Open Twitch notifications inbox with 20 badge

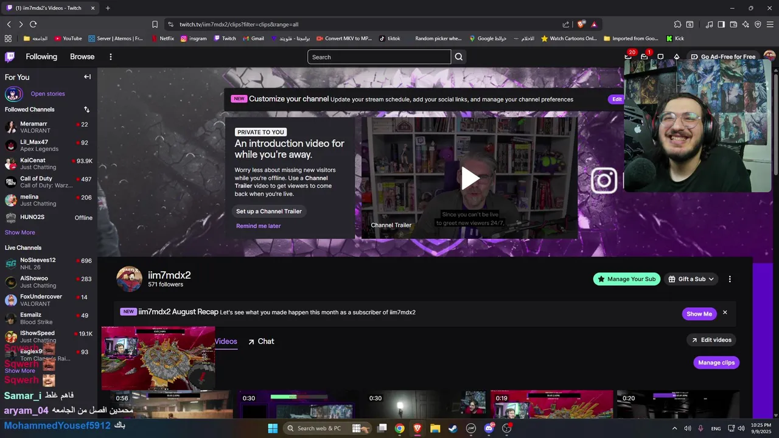pyautogui.click(x=628, y=57)
